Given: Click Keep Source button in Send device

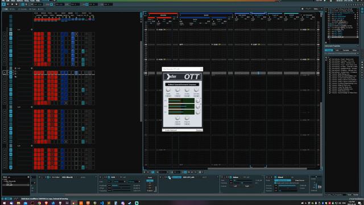Looking at the screenshot, I should pos(300,181).
